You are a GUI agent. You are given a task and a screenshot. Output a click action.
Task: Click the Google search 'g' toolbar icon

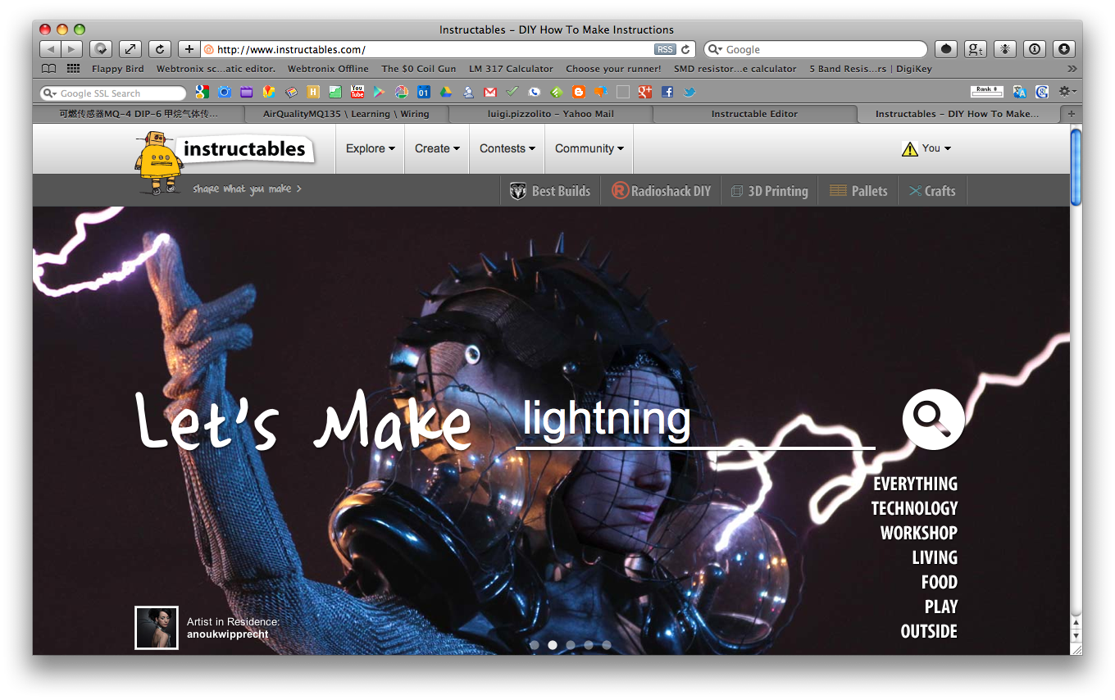[x=202, y=92]
